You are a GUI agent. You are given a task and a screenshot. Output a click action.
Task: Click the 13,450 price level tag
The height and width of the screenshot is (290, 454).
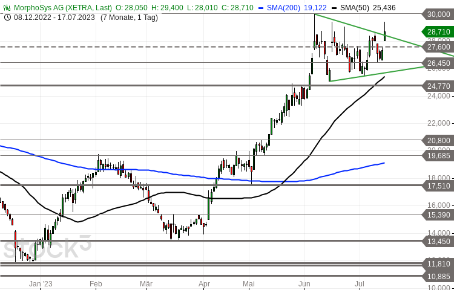point(438,241)
